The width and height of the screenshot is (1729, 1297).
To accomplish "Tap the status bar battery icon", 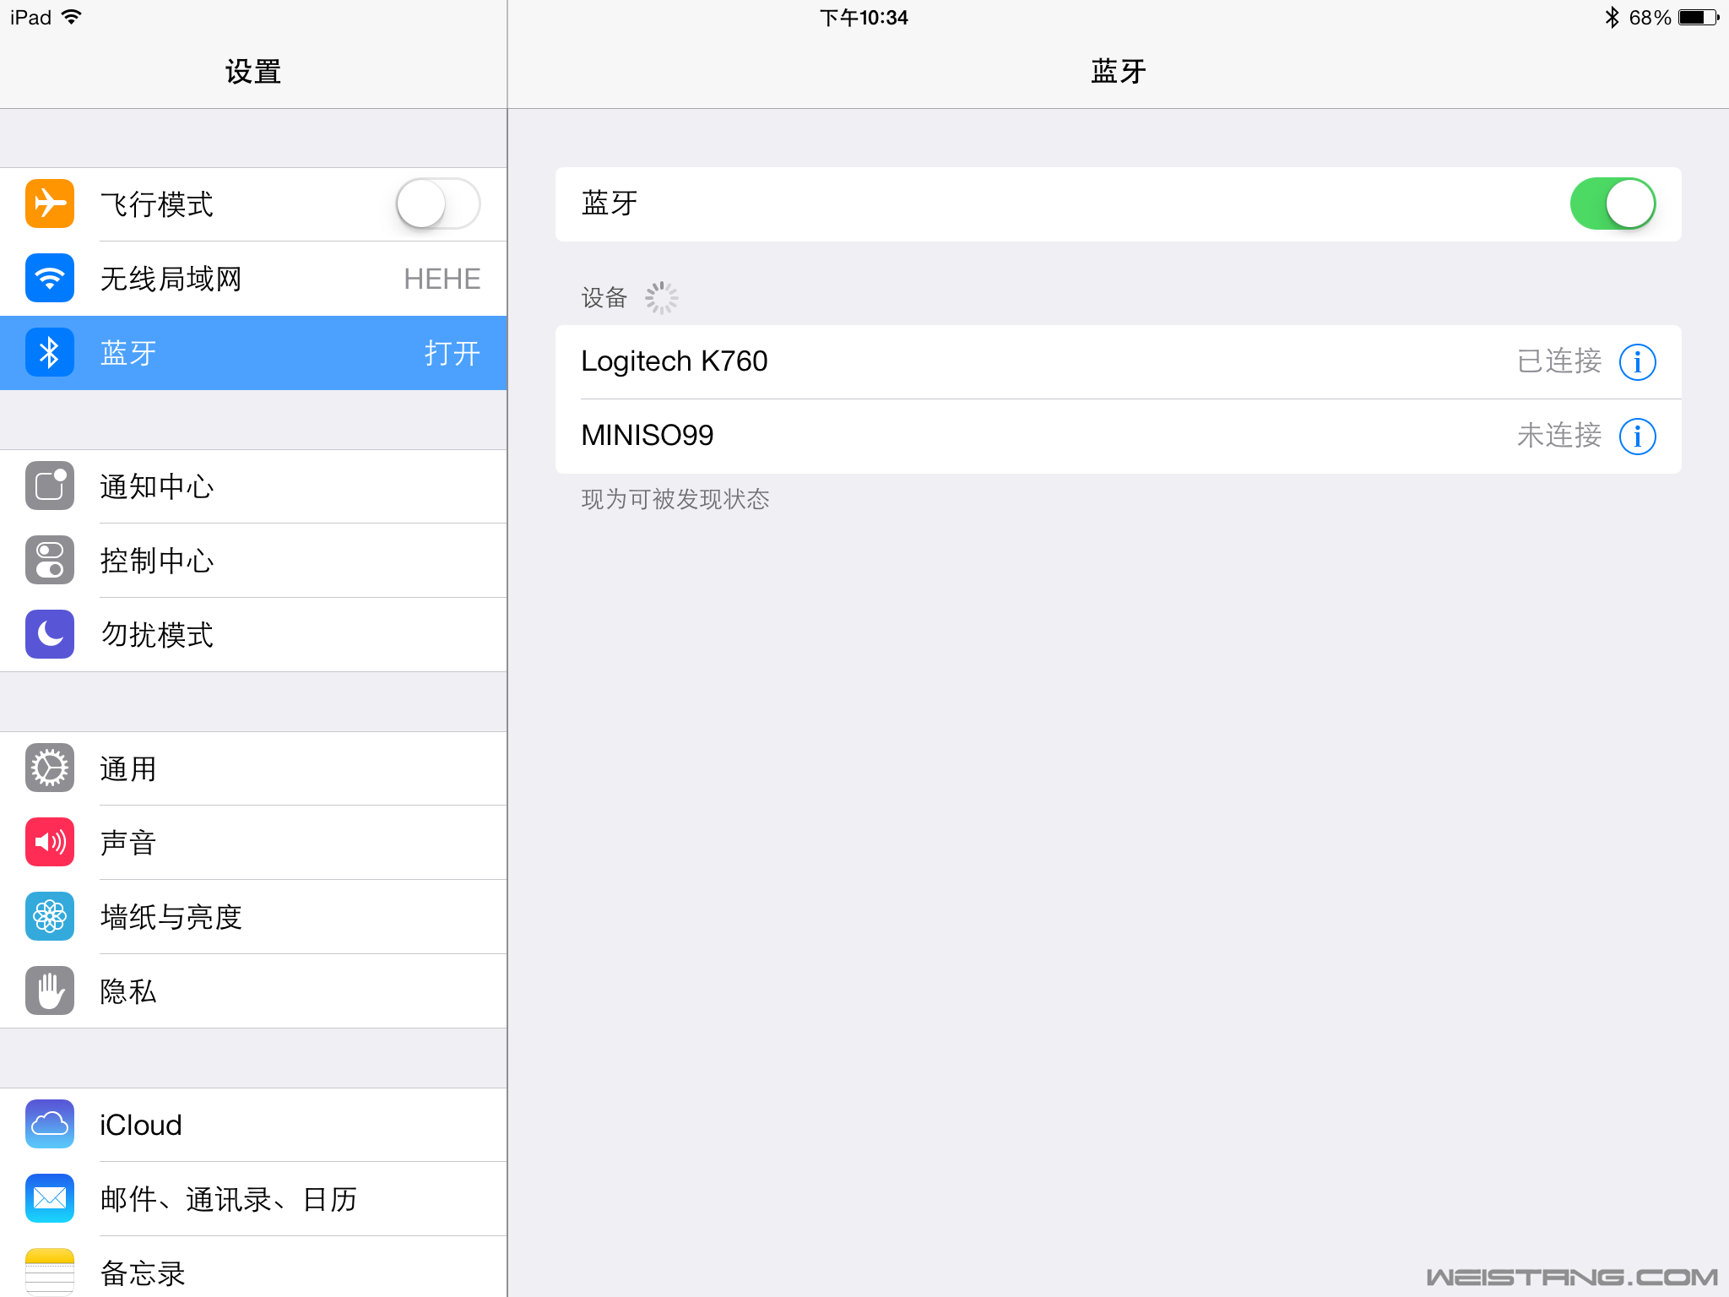I will pos(1699,17).
